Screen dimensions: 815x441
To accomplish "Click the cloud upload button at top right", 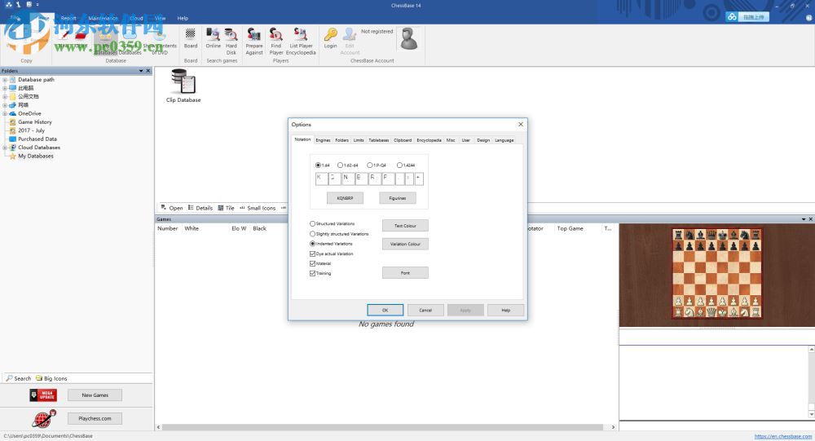I will click(x=747, y=16).
